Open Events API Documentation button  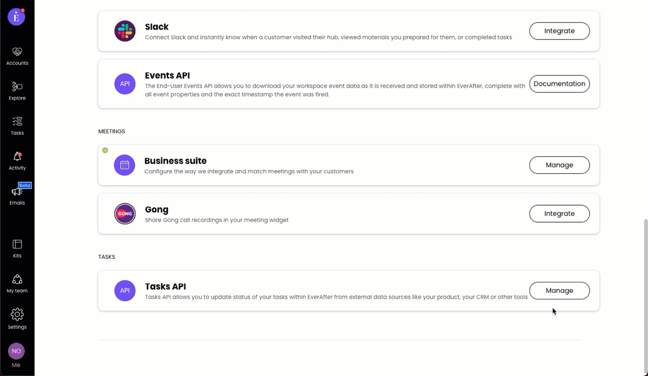559,84
